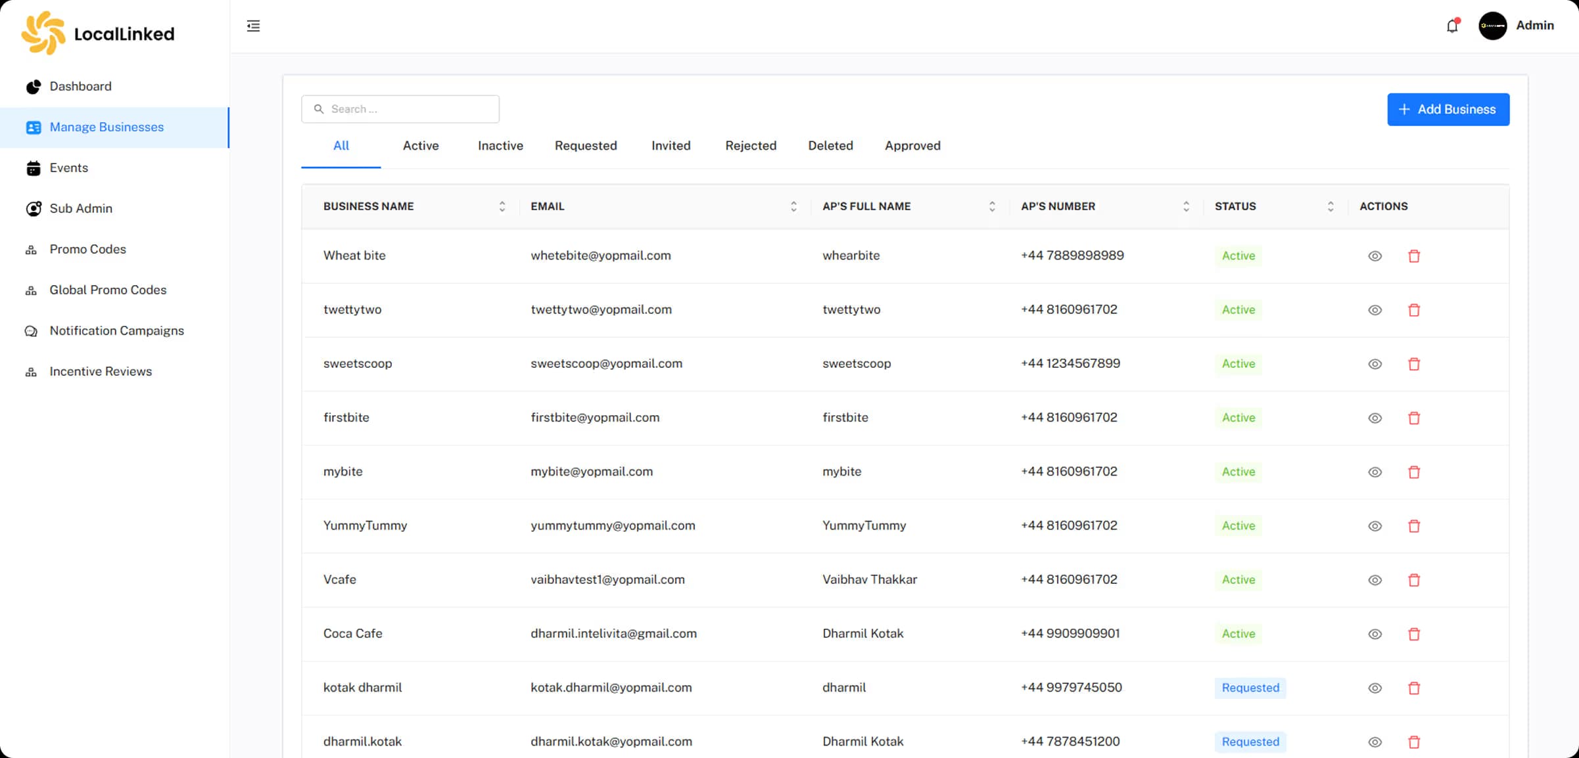Screen dimensions: 1579x758
Task: Delete the twettytwo business
Action: pyautogui.click(x=1414, y=310)
